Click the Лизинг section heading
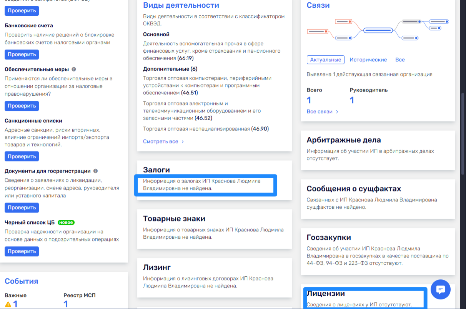Viewport: 466px width, 309px height. click(157, 267)
